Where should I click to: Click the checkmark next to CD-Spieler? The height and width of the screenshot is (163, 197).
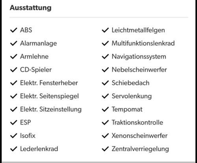[13, 70]
